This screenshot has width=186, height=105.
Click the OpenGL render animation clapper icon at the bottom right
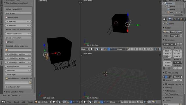[x=156, y=102]
